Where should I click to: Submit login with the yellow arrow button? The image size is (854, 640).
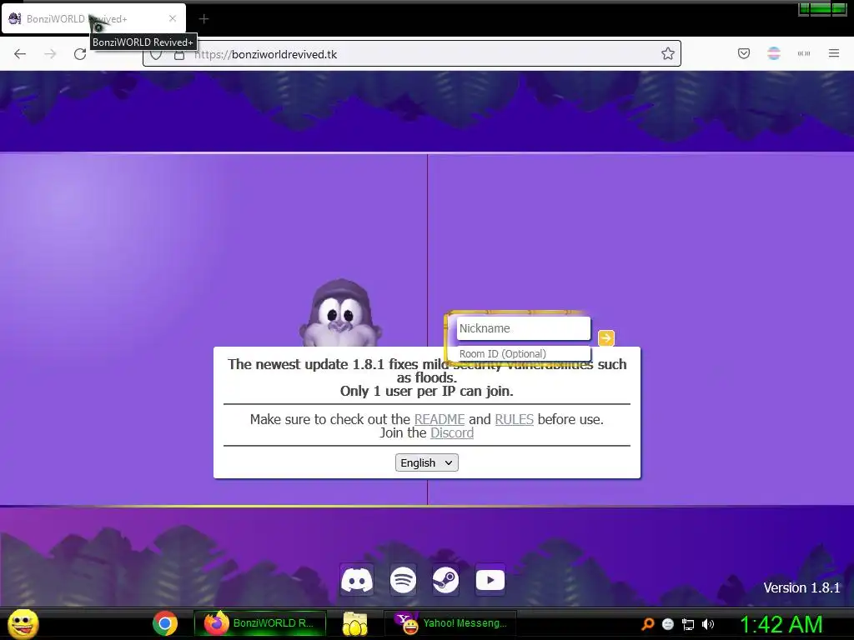(x=606, y=338)
